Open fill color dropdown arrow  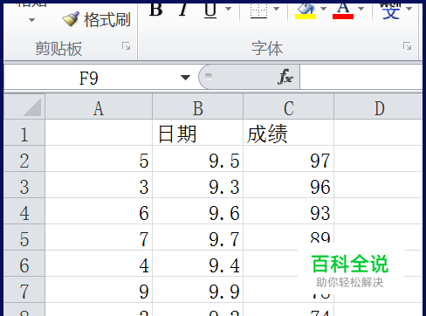(323, 9)
